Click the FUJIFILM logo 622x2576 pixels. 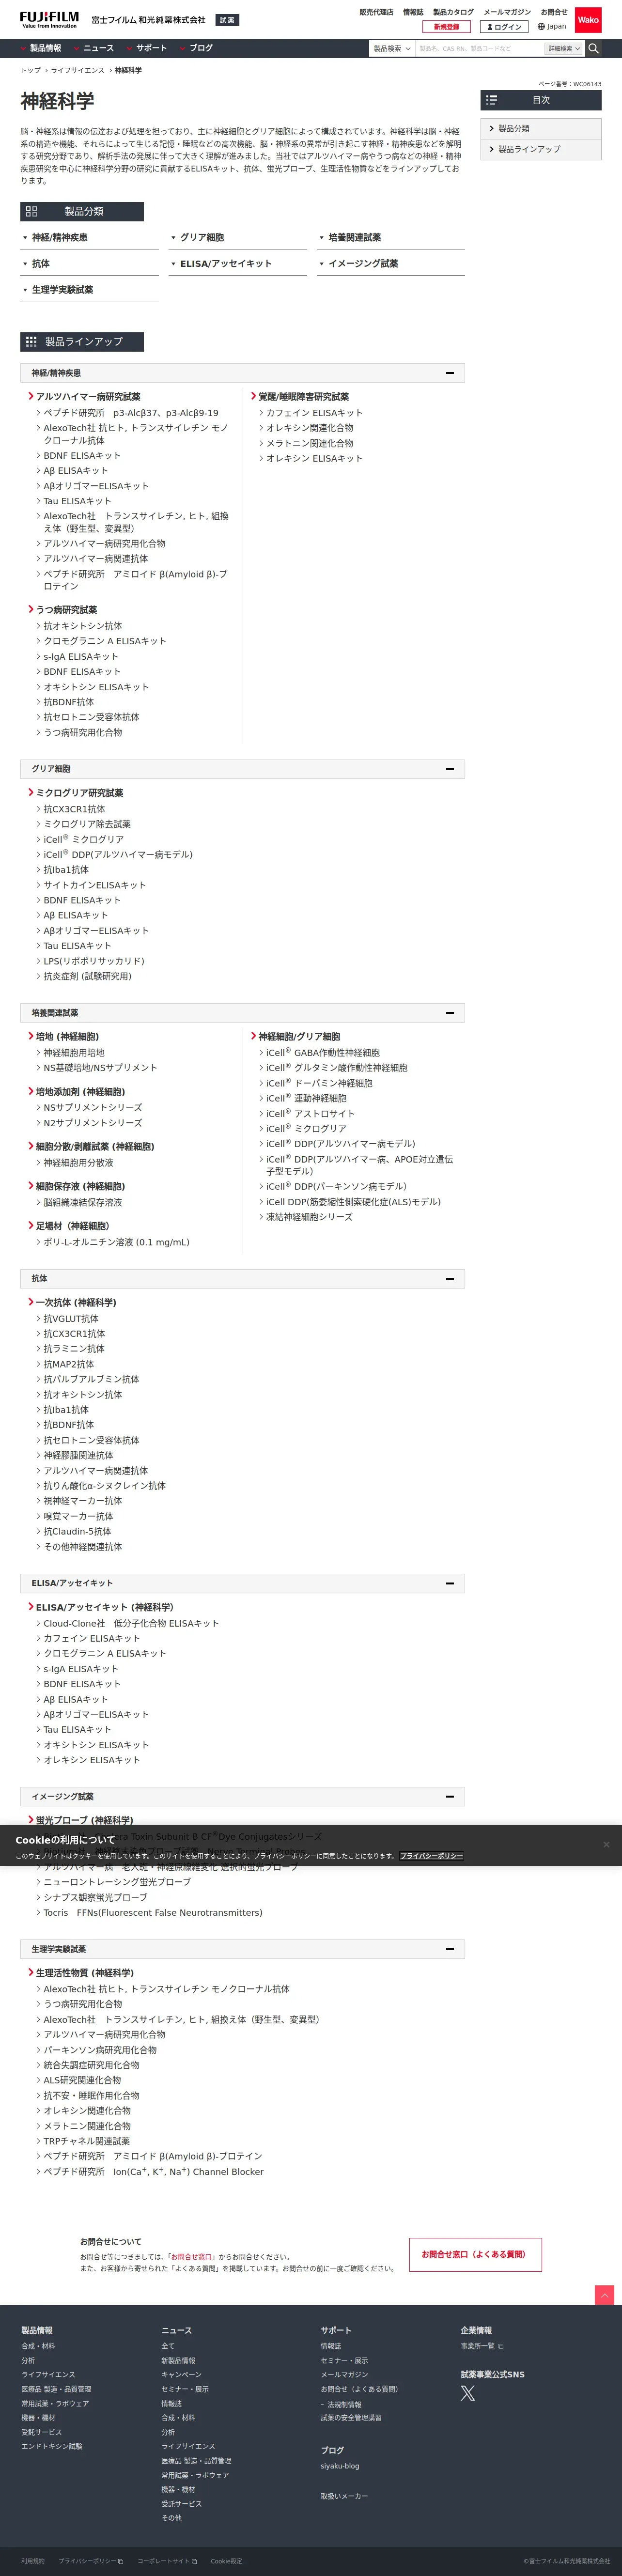click(49, 20)
